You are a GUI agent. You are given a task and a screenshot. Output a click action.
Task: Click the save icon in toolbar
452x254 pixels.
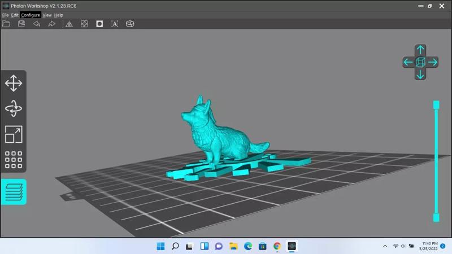[21, 24]
